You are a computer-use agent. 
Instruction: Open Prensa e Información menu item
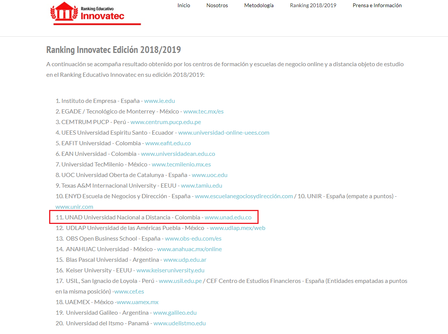pos(377,5)
